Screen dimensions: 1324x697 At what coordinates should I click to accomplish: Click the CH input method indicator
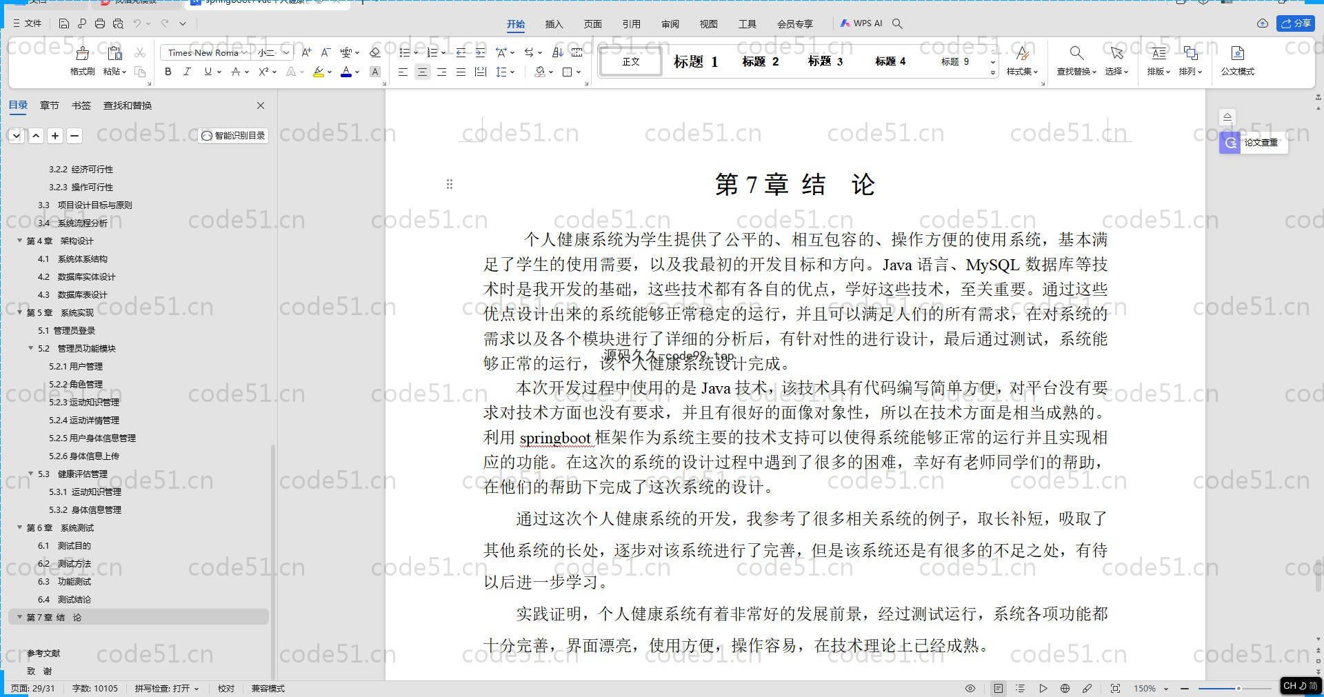tap(1301, 686)
